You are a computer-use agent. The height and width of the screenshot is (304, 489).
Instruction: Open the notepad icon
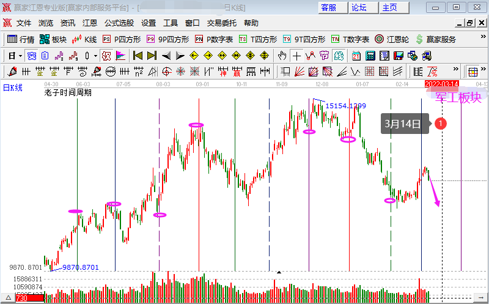(x=384, y=56)
